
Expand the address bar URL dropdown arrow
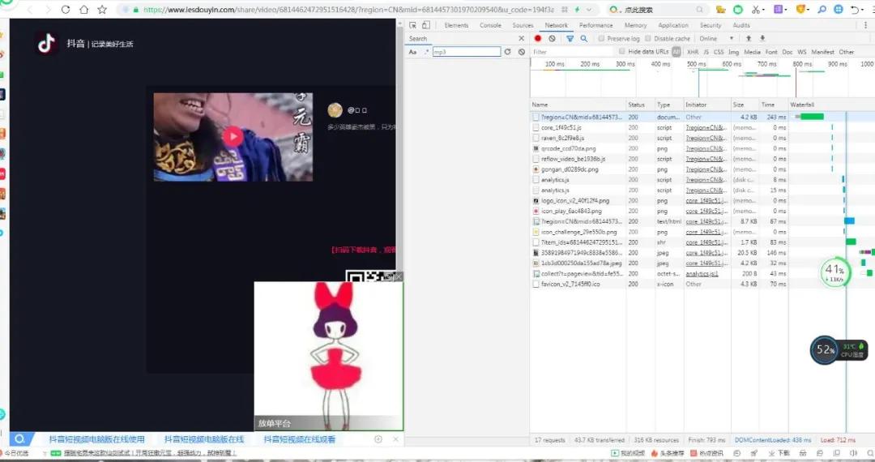pos(589,10)
